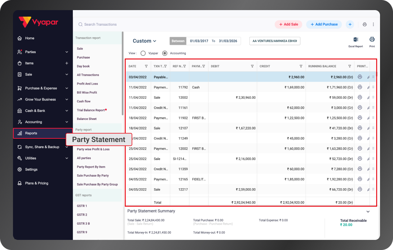Open Party wise Profit & Loss
The width and height of the screenshot is (393, 250).
pos(93,149)
